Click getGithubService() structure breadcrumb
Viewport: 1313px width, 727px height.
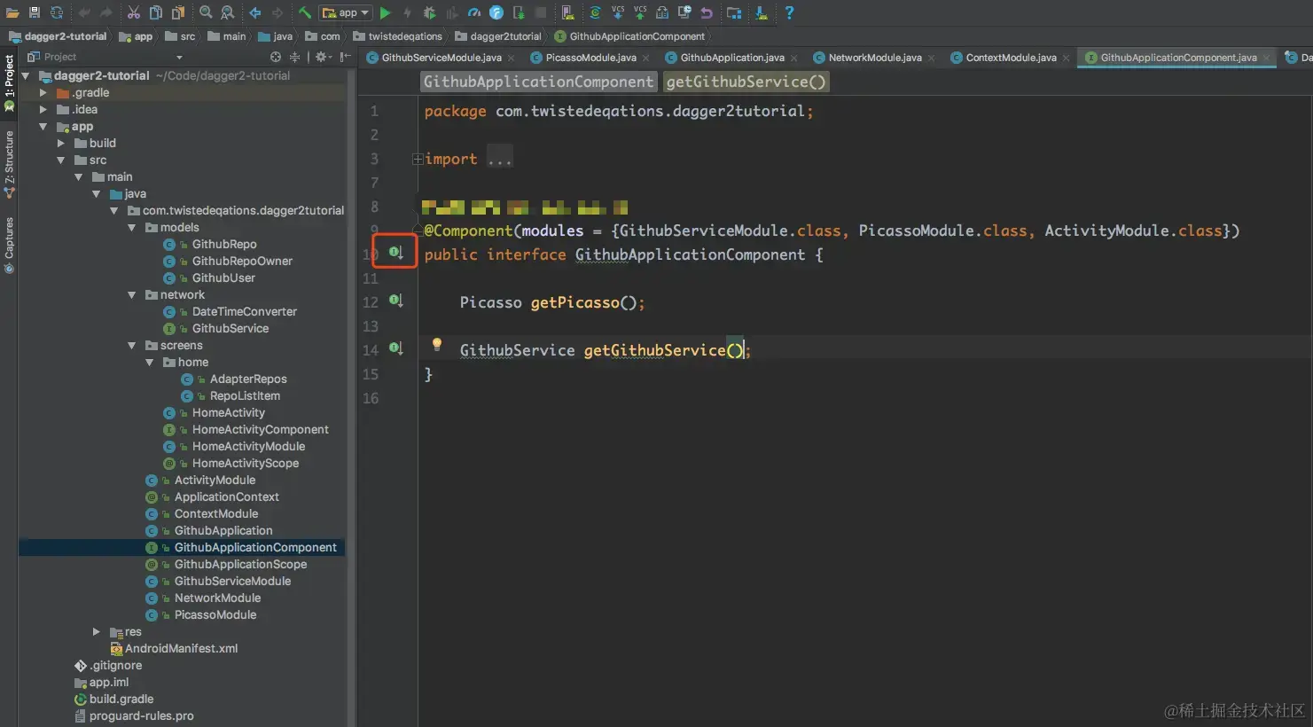coord(746,82)
